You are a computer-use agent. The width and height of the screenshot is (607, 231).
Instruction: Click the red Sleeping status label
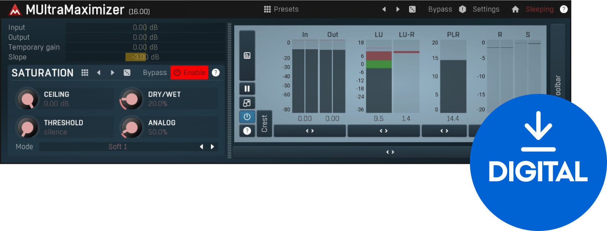tap(540, 9)
